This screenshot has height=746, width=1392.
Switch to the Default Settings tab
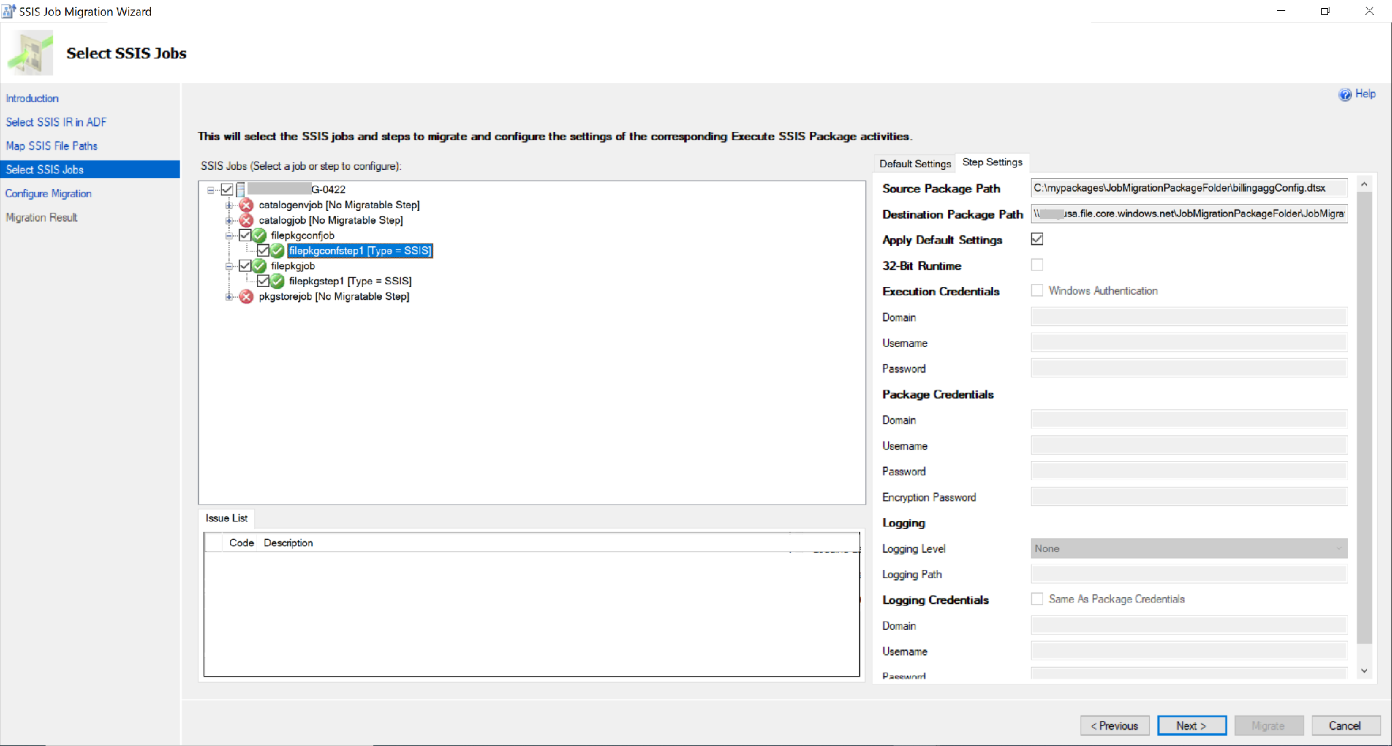click(x=915, y=162)
